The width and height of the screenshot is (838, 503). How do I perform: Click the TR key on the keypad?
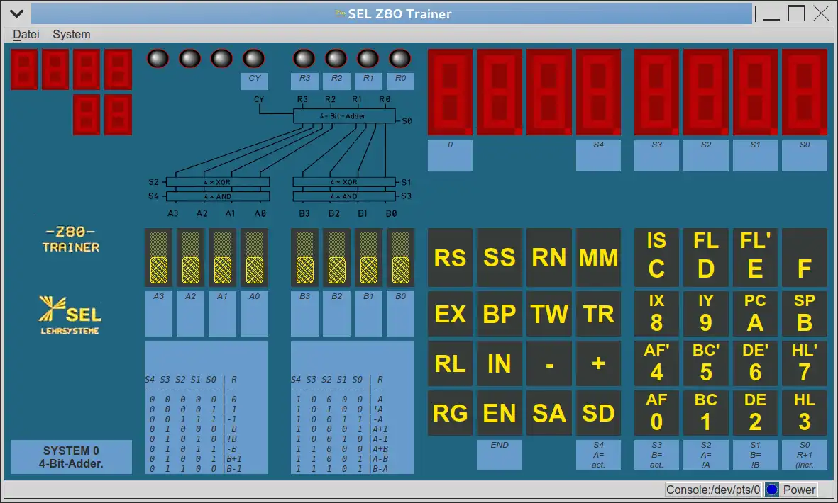point(599,314)
